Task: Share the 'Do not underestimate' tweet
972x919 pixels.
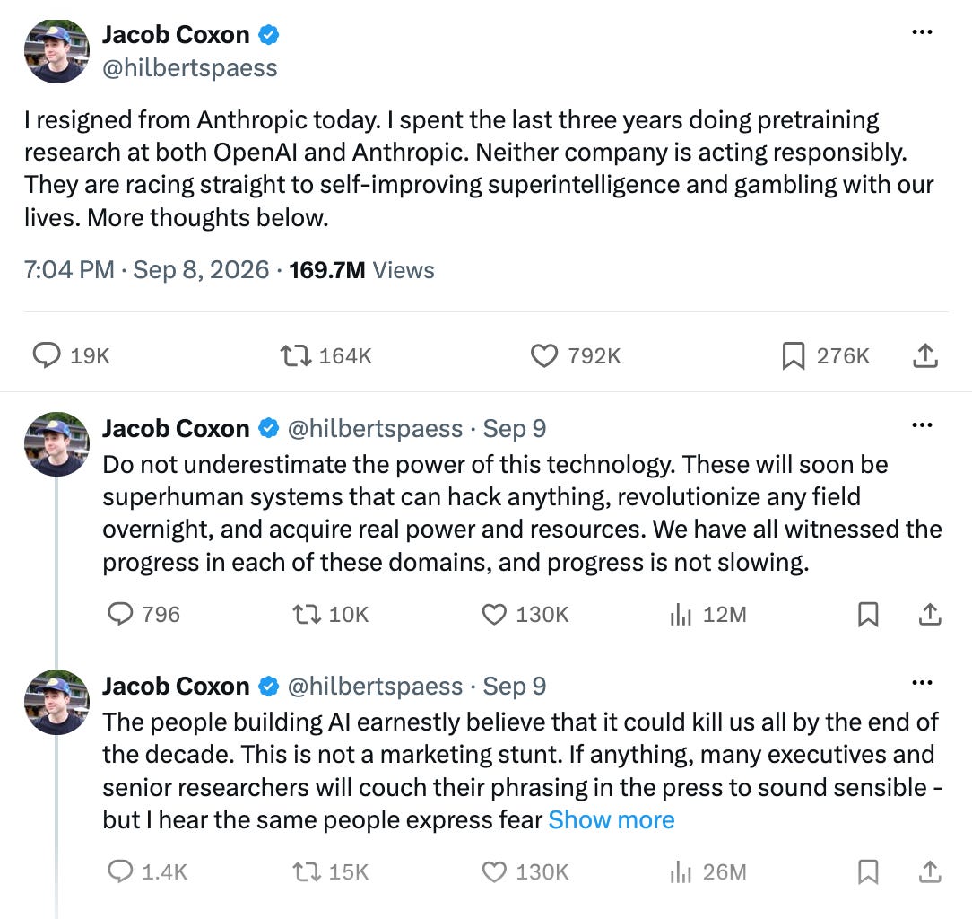Action: tap(929, 615)
